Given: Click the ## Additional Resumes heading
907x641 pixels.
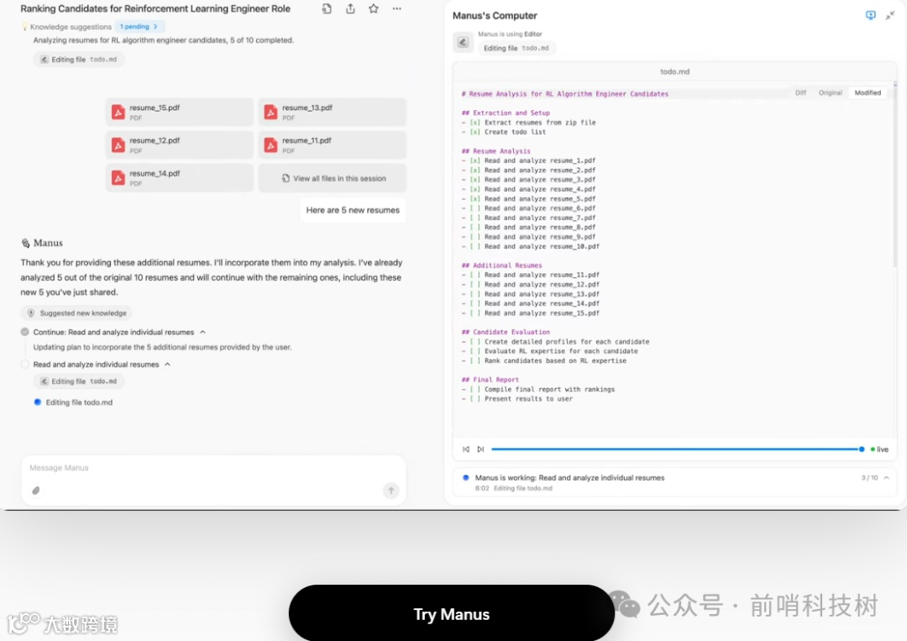Looking at the screenshot, I should pyautogui.click(x=501, y=265).
